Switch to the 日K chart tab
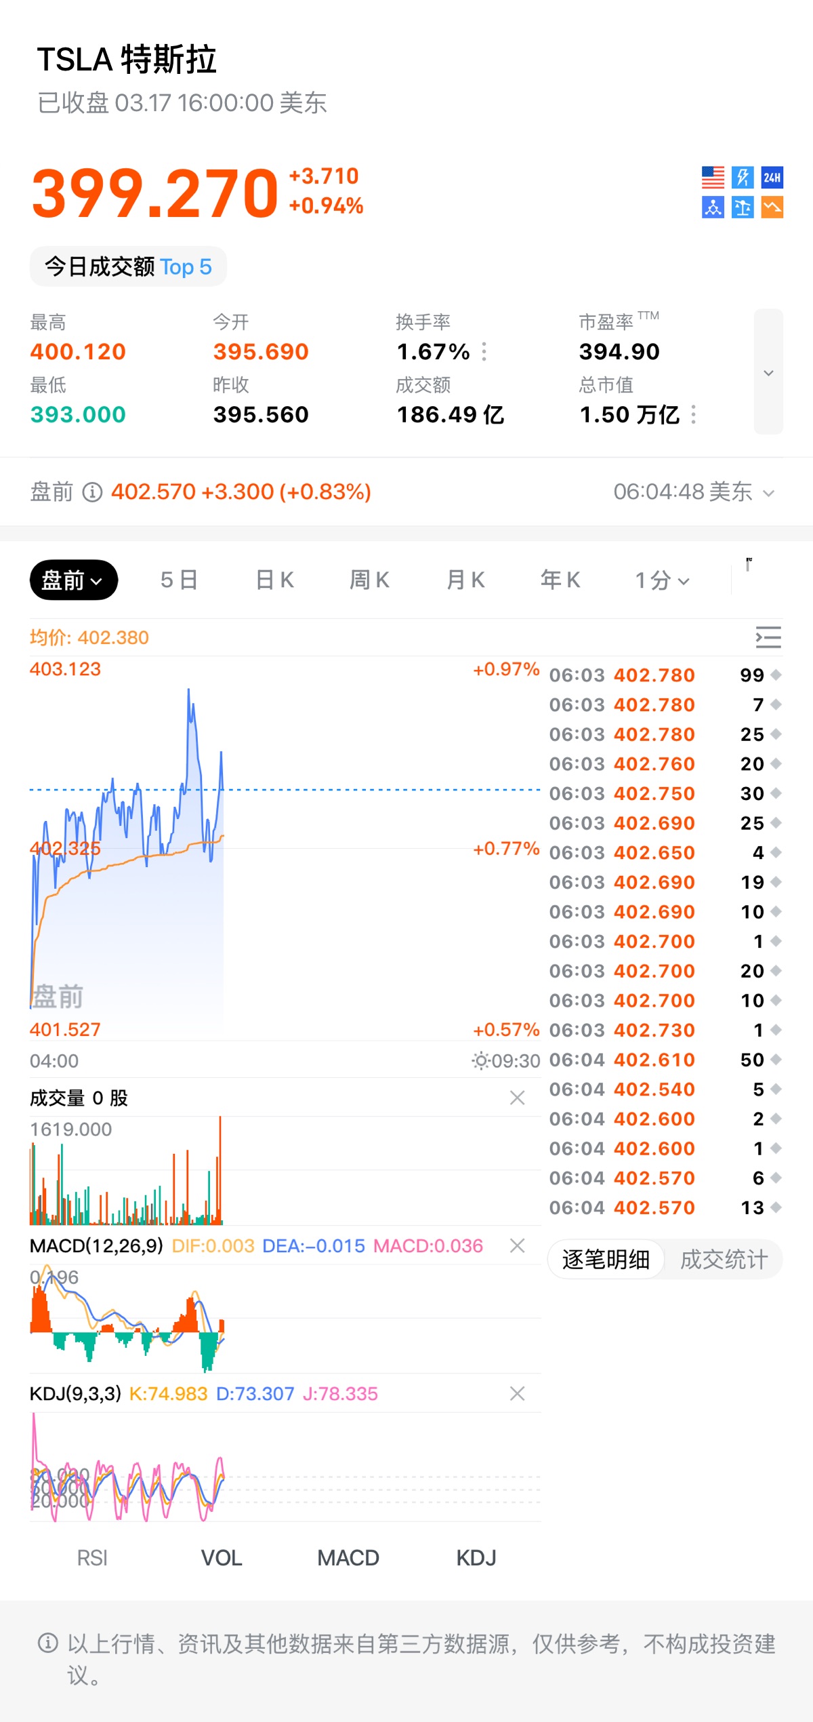 coord(275,580)
